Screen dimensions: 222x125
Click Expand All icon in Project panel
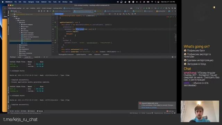pos(42,11)
